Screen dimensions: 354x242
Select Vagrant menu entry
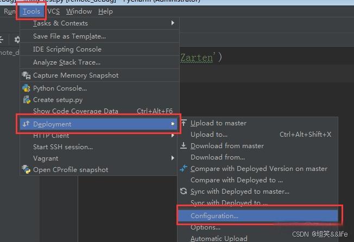(99, 158)
